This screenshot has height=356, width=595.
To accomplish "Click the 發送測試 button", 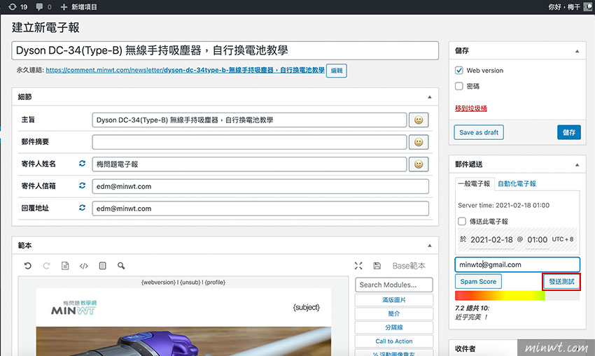I will click(x=561, y=282).
